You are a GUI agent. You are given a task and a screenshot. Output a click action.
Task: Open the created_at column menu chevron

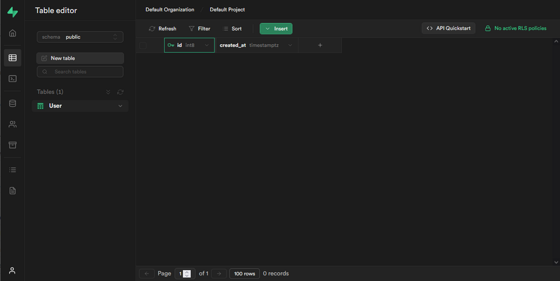coord(290,45)
